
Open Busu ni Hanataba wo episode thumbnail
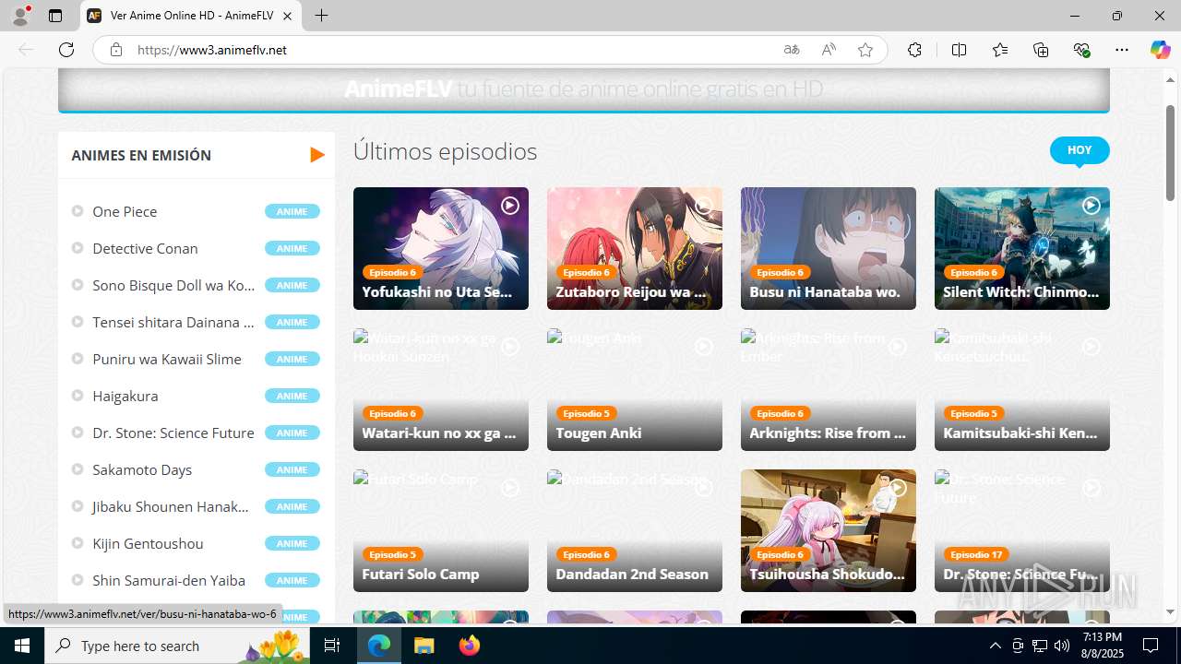pos(829,248)
